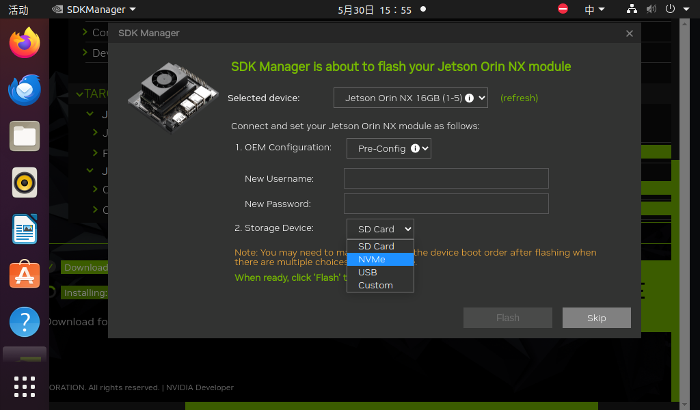
Task: Click the refresh link
Action: tap(520, 98)
